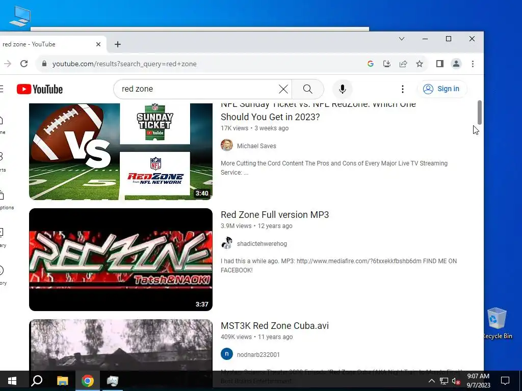Click the nodnarb232001 channel avatar
The height and width of the screenshot is (391, 522).
tap(227, 354)
